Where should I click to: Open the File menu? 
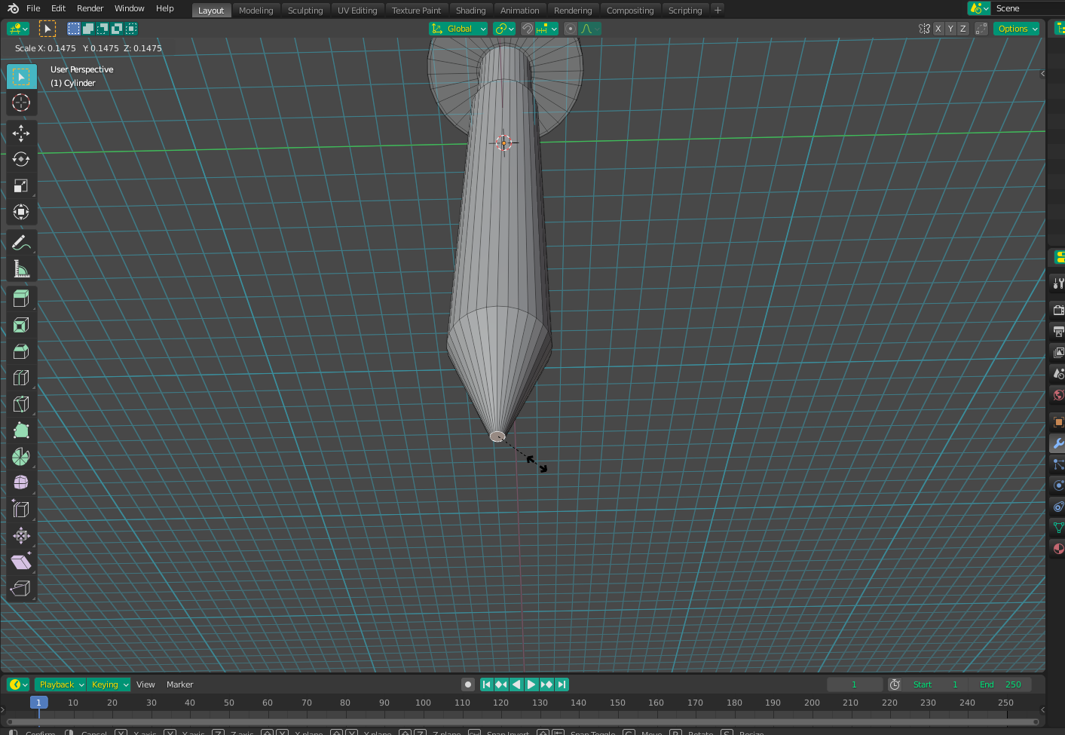click(33, 8)
